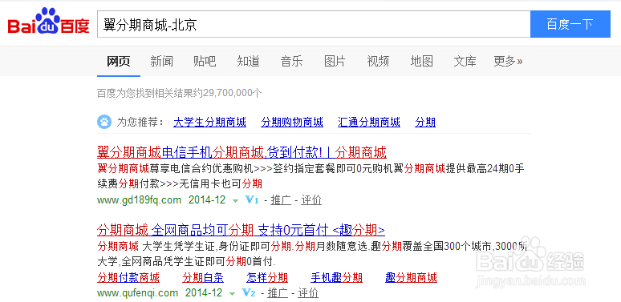The width and height of the screenshot is (621, 302).
Task: Switch to the 地图 tab
Action: [x=421, y=61]
